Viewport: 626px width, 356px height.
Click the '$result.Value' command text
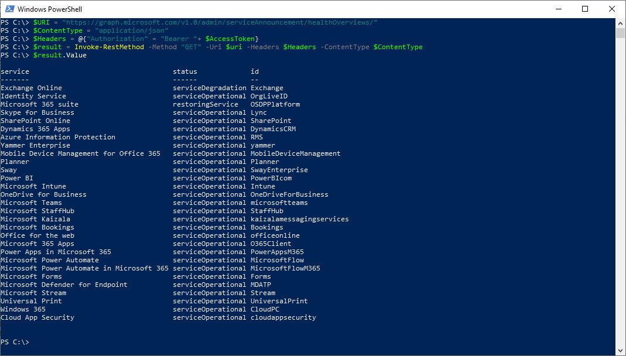[x=60, y=55]
